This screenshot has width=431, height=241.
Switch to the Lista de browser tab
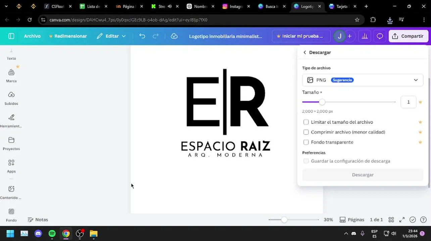(93, 6)
